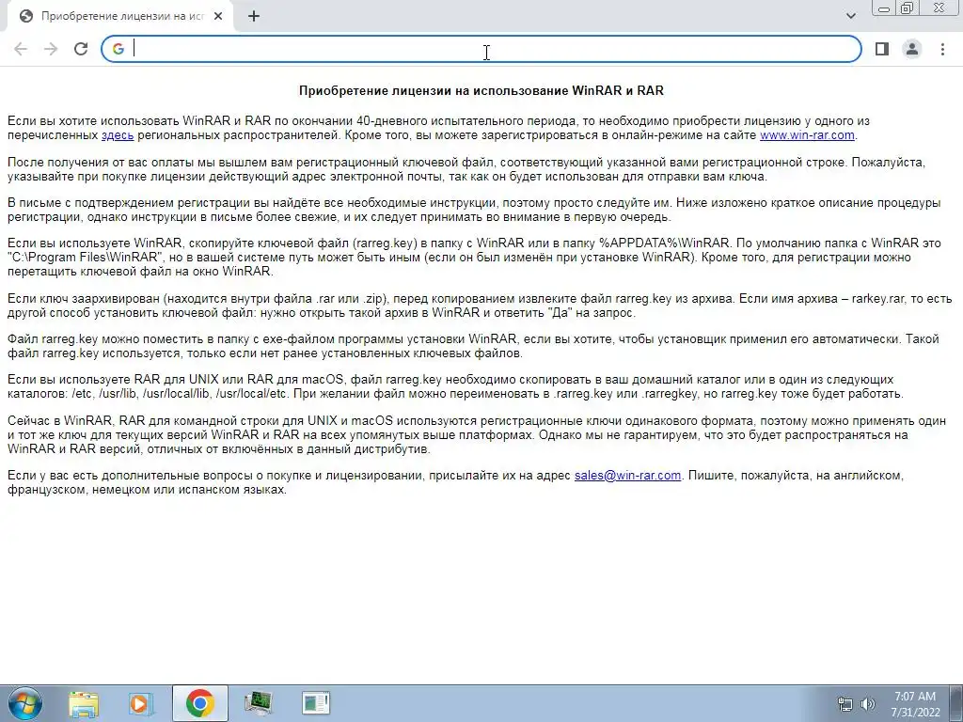Click the Chrome taskbar icon
The height and width of the screenshot is (722, 963).
pos(200,703)
